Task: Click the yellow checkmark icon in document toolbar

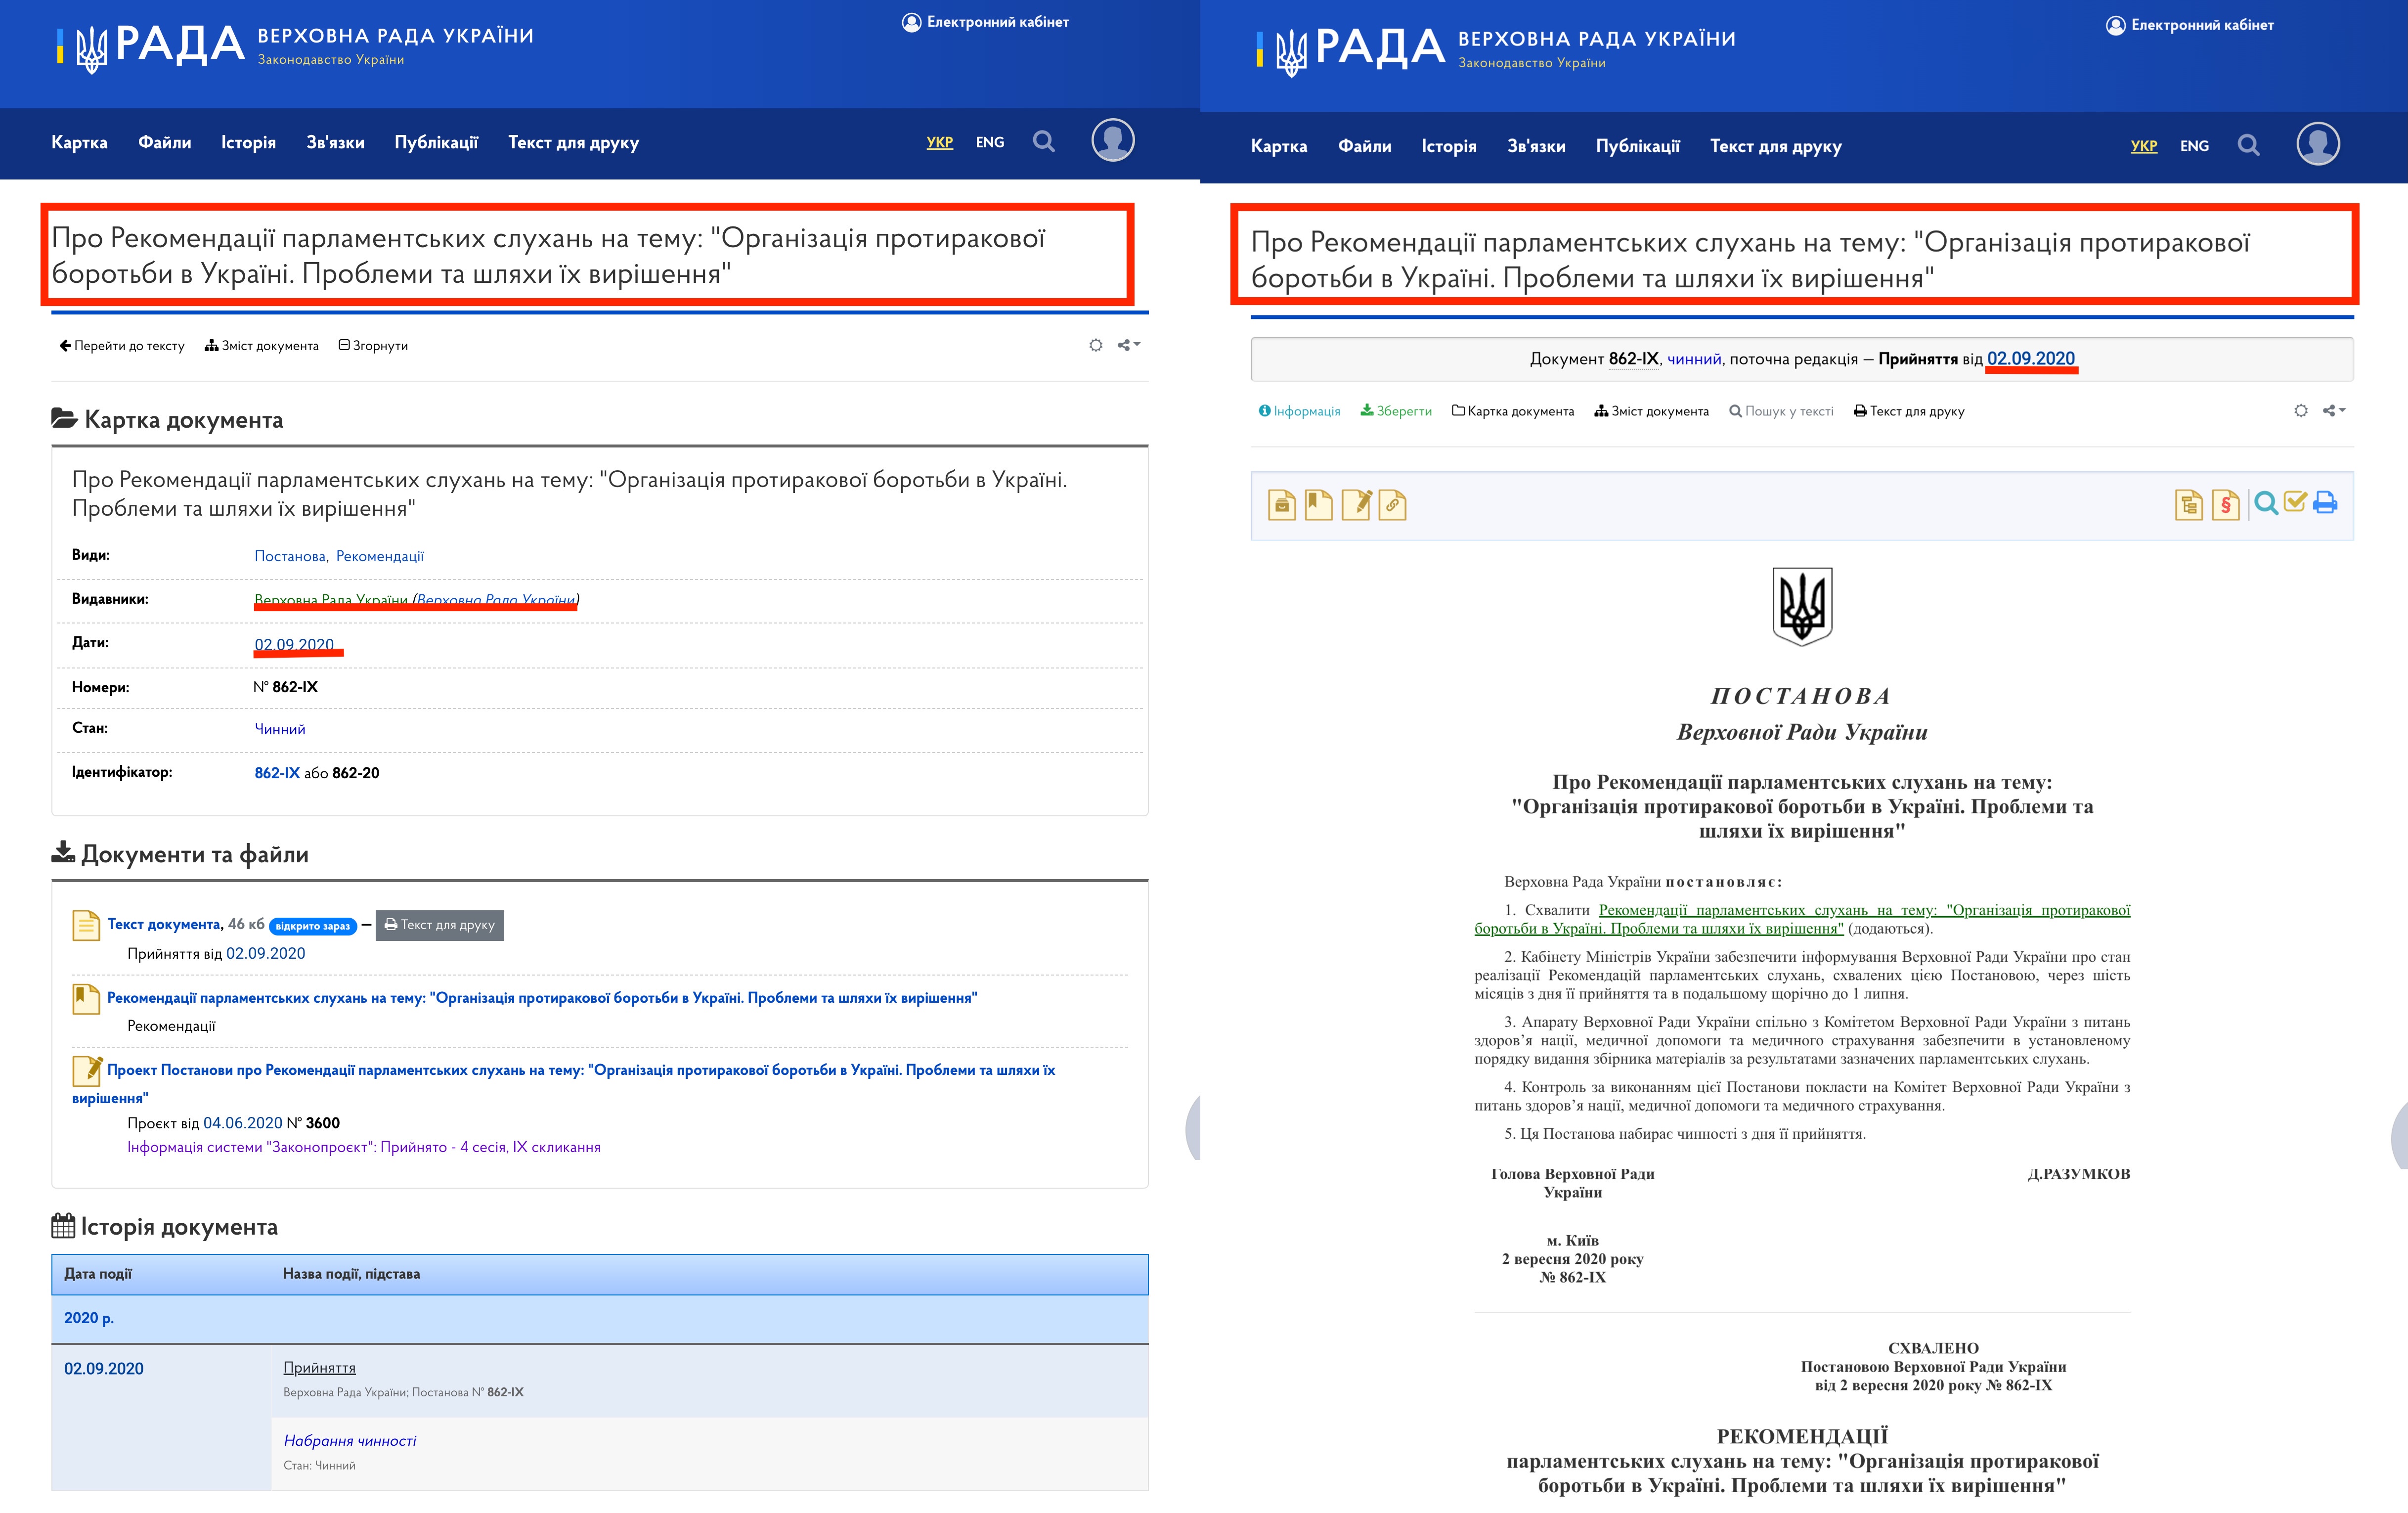Action: 2295,502
